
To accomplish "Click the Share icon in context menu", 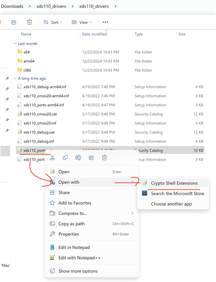I will 91,157.
